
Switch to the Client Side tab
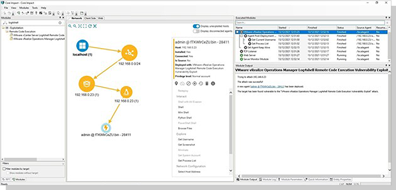(90, 18)
